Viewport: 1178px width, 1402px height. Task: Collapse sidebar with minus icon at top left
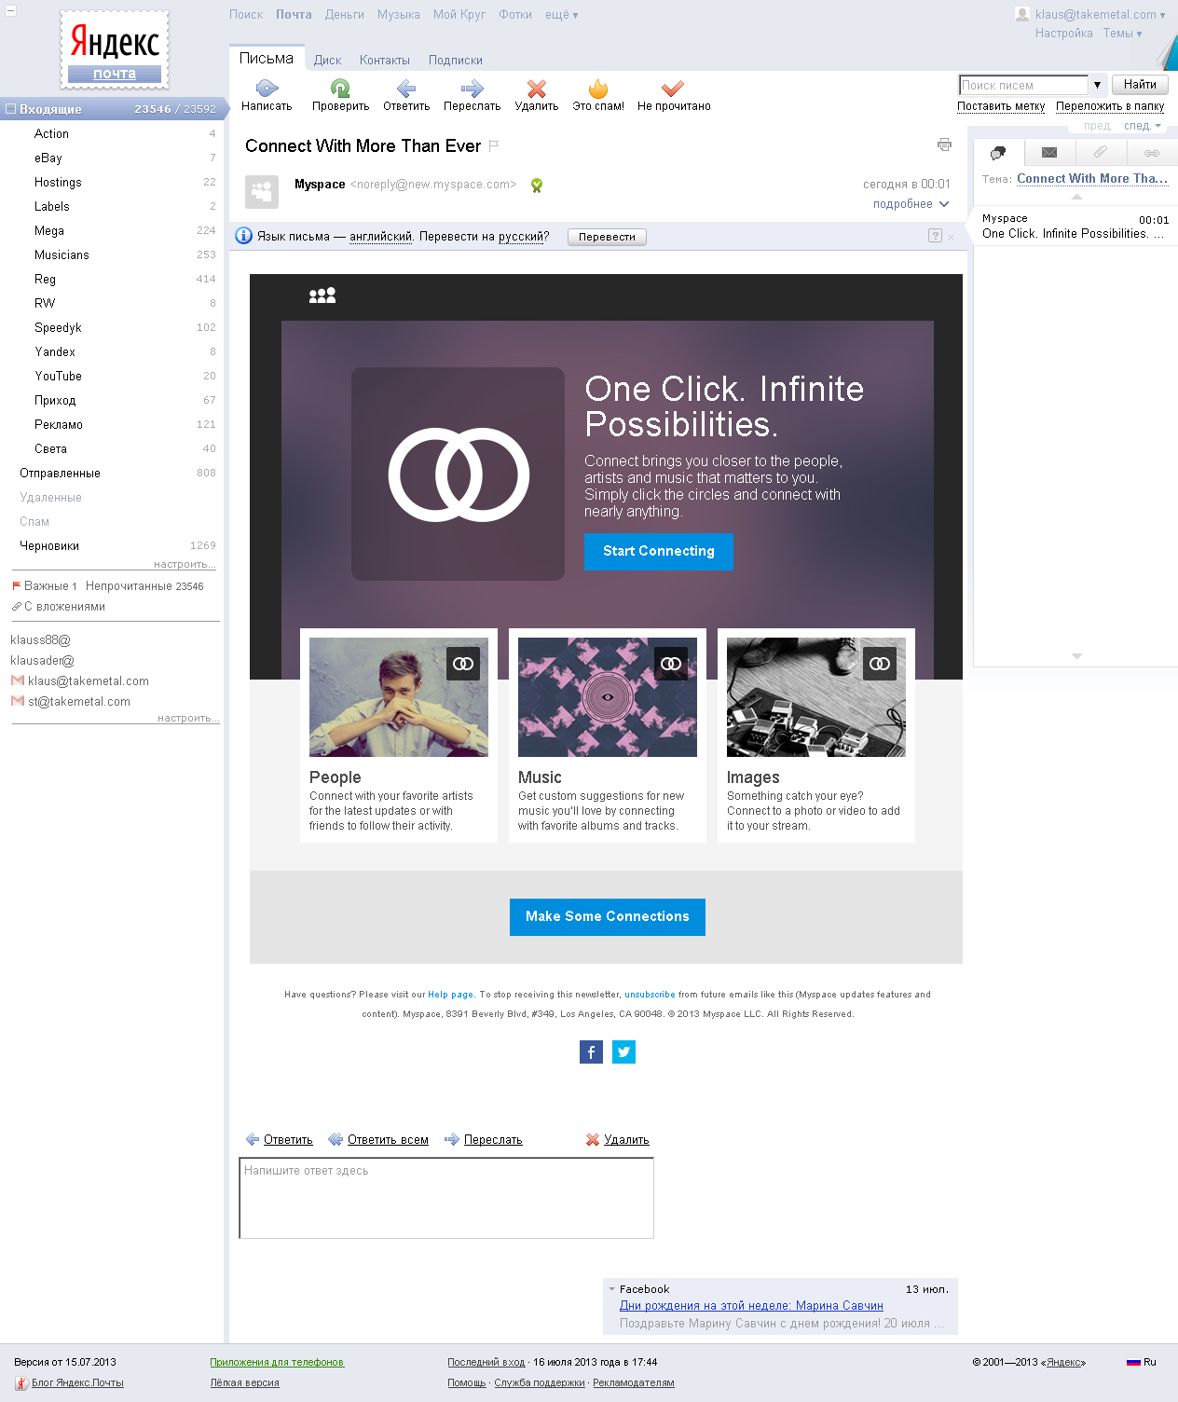point(11,10)
